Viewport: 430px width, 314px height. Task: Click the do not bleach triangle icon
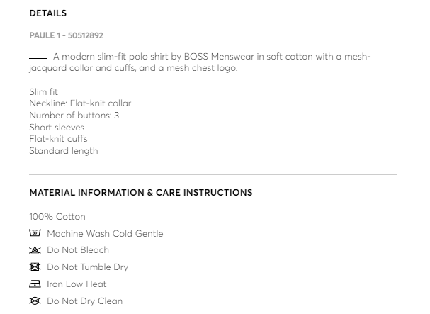coord(35,250)
